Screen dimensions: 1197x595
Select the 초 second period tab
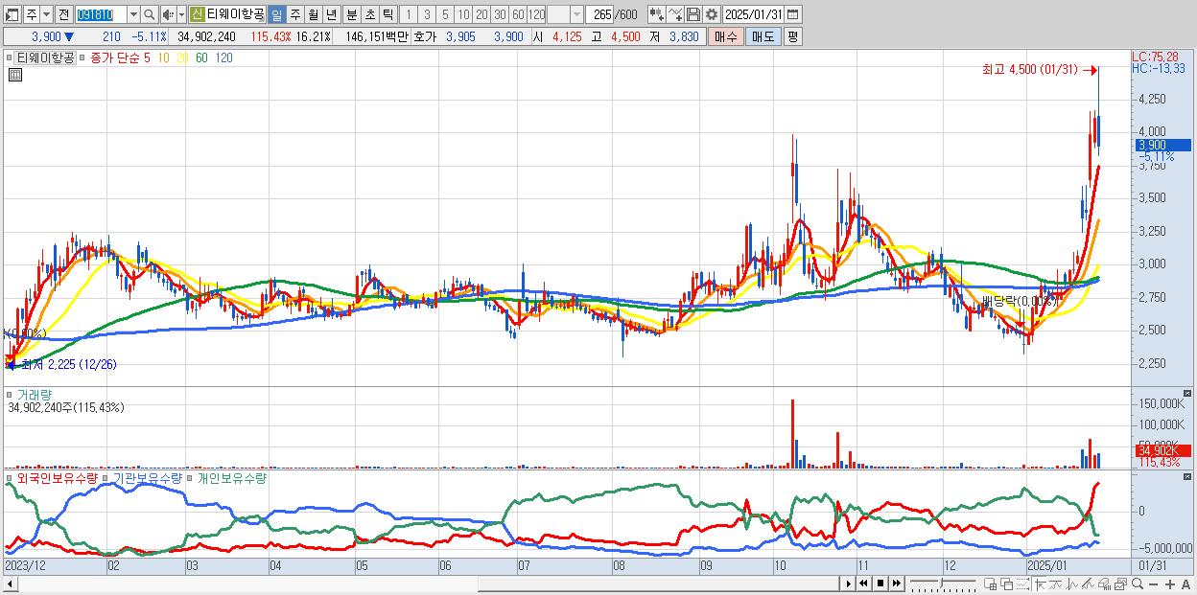point(370,14)
